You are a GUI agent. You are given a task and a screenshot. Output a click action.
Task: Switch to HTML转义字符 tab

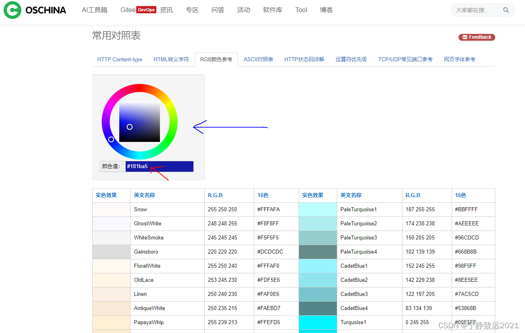pyautogui.click(x=171, y=60)
